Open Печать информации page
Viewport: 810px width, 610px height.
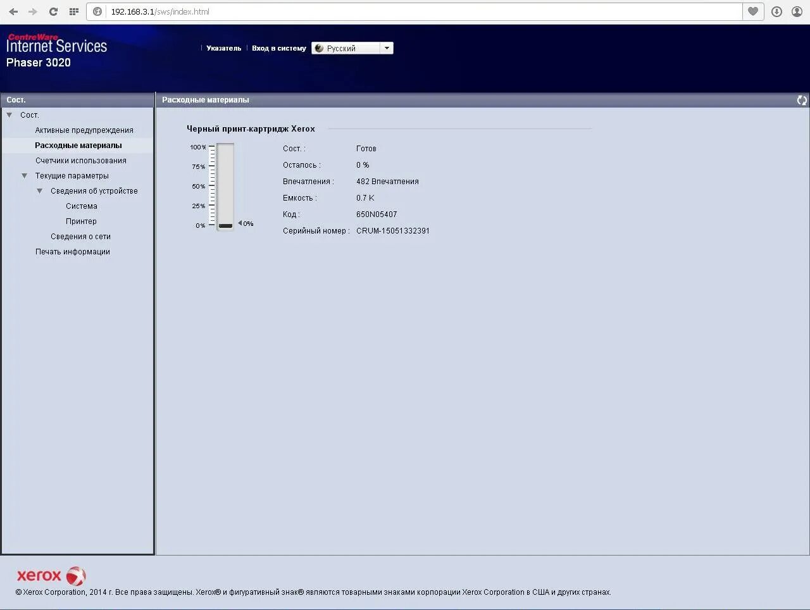(73, 252)
